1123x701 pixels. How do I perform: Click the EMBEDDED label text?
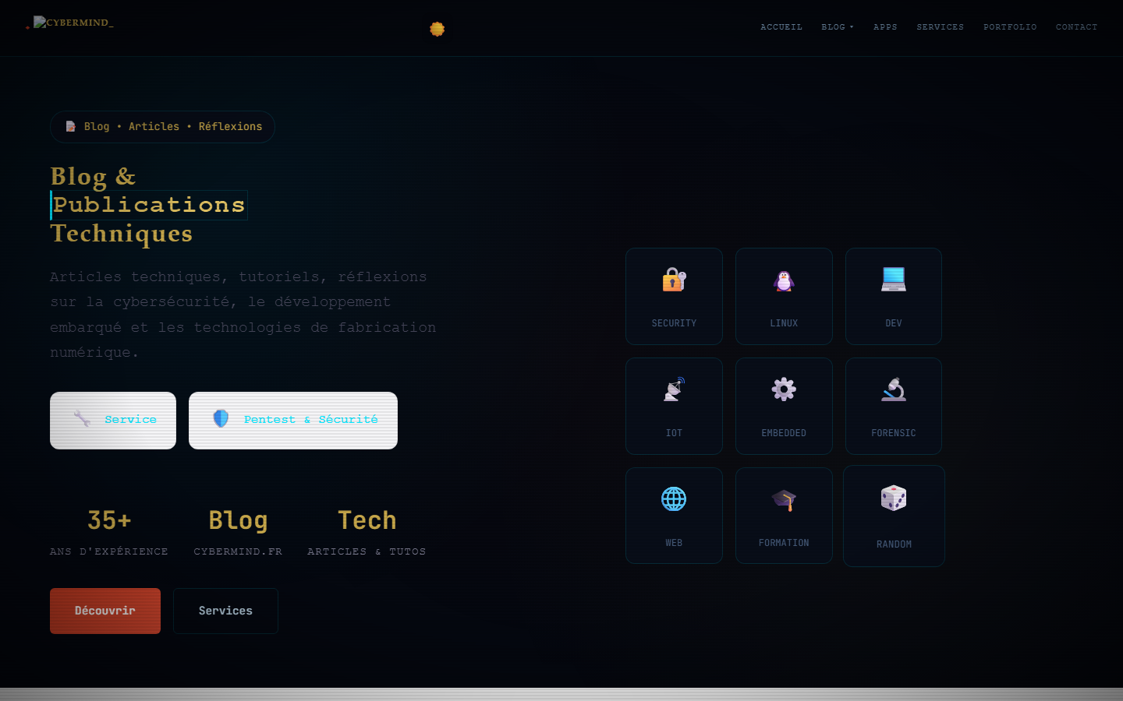pyautogui.click(x=784, y=433)
